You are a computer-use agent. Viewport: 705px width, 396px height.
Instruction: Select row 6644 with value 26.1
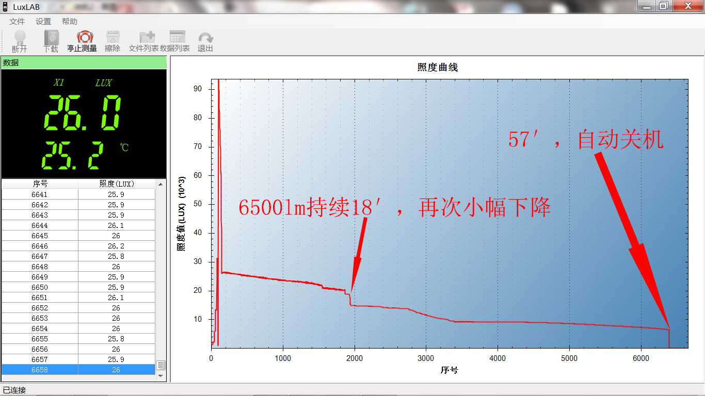coord(78,225)
